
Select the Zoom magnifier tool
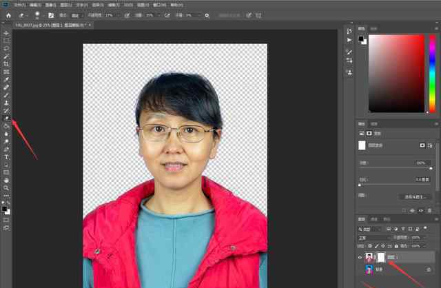(x=6, y=188)
